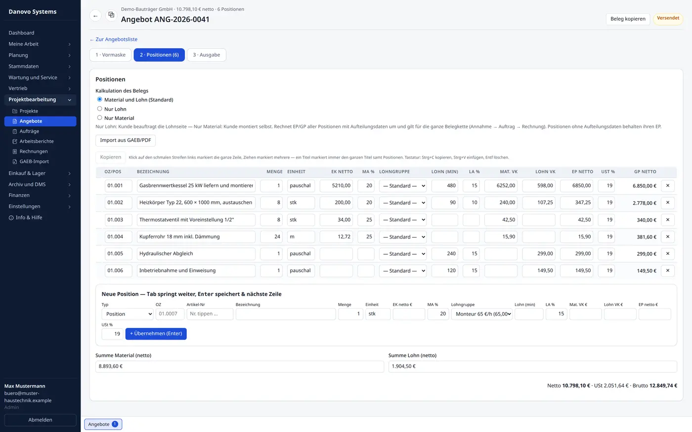This screenshot has width=692, height=432.
Task: Expand the Meine Arbeit menu
Action: click(x=41, y=44)
